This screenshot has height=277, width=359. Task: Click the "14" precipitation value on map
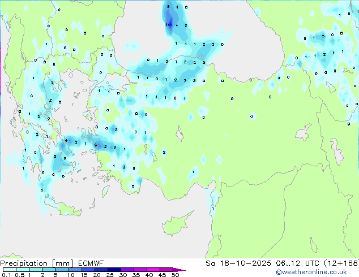click(168, 24)
